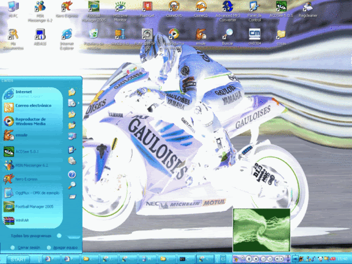Open MSN Messenger 6.2 from Start menu
This screenshot has height=264, width=352.
pos(32,166)
